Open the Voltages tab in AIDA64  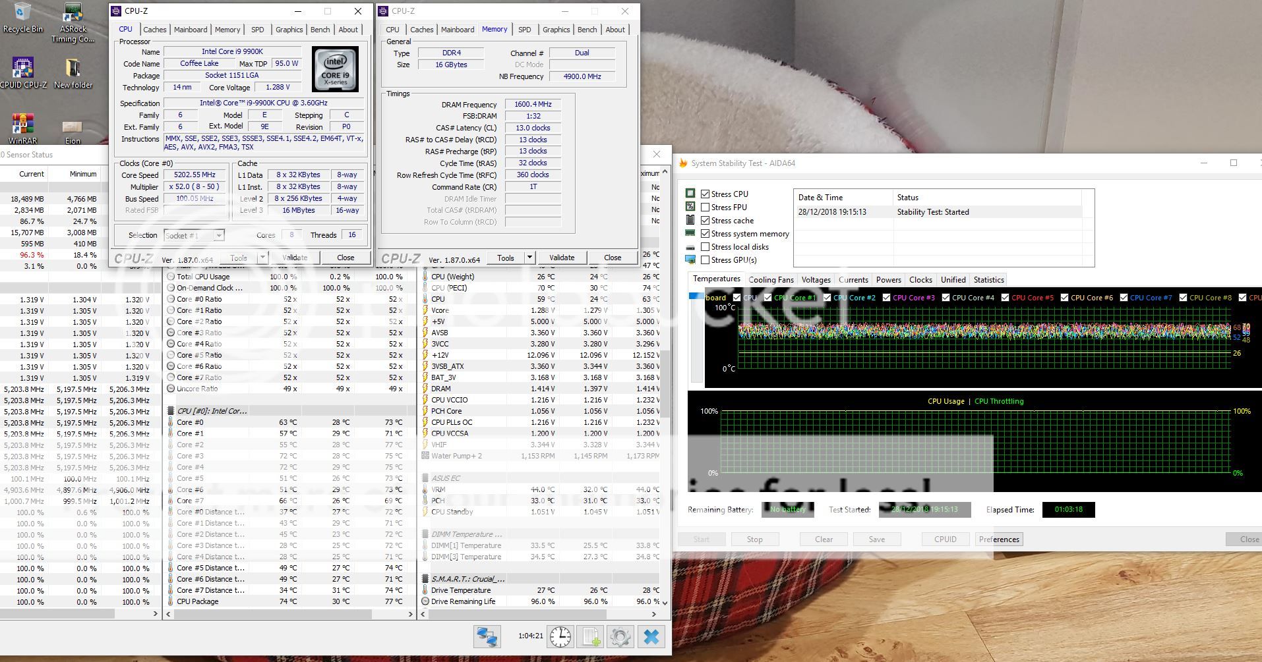816,280
